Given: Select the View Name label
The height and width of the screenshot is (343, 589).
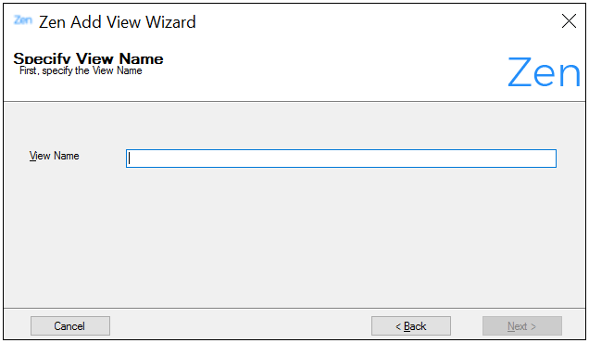Looking at the screenshot, I should (x=54, y=156).
